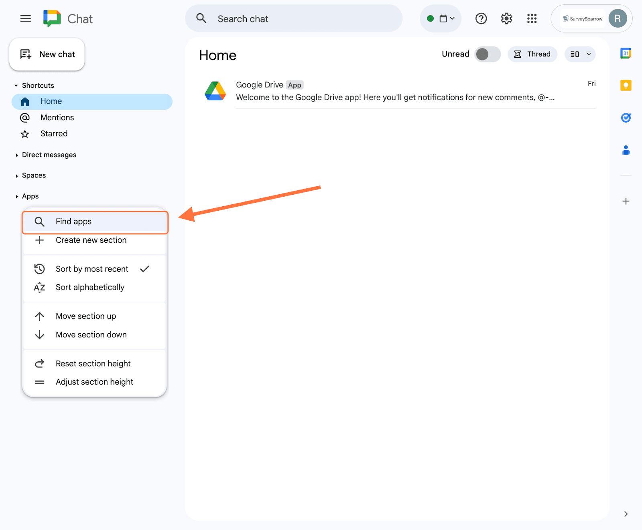Open Contacts in side panel
Screen dimensions: 642x530
point(626,150)
